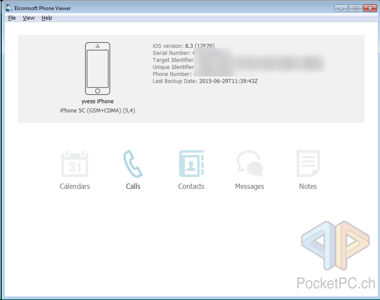Screen dimensions: 380x300
Task: Select the 'Target Identifier' label
Action: click(x=173, y=60)
